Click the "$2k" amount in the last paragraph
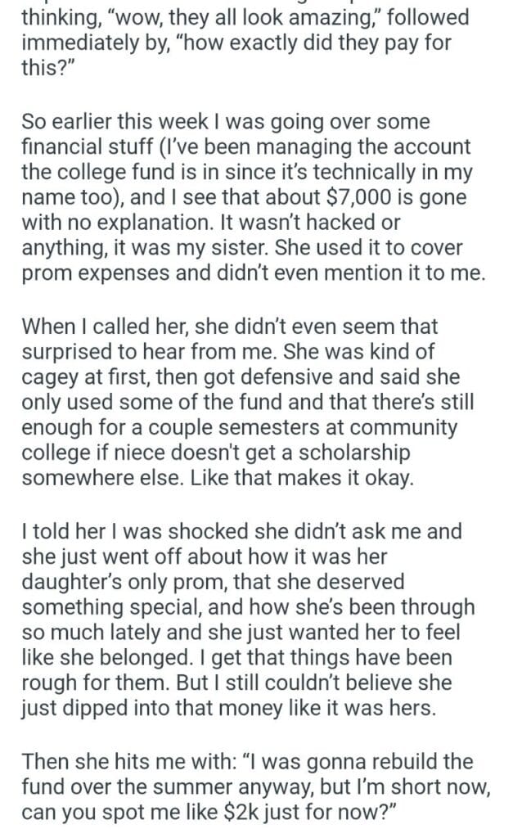Viewport: 513px width, 838px height. (262, 813)
